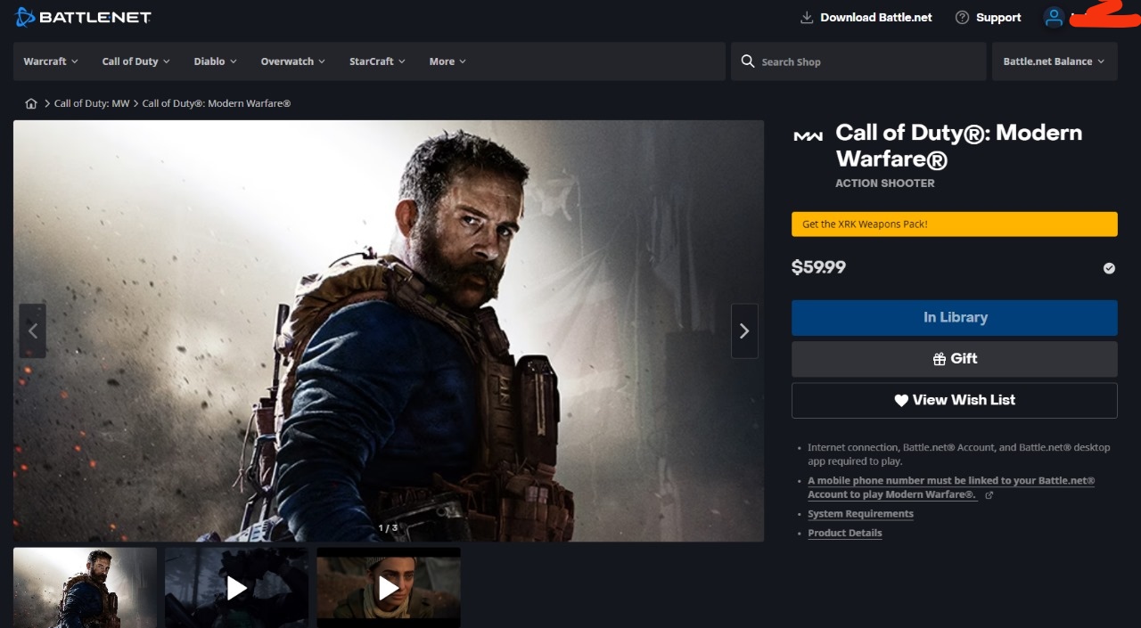Click the Modern Warfare MW logo icon
The image size is (1141, 628).
(809, 136)
